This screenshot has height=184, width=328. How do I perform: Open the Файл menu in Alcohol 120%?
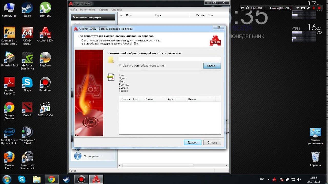[74, 10]
